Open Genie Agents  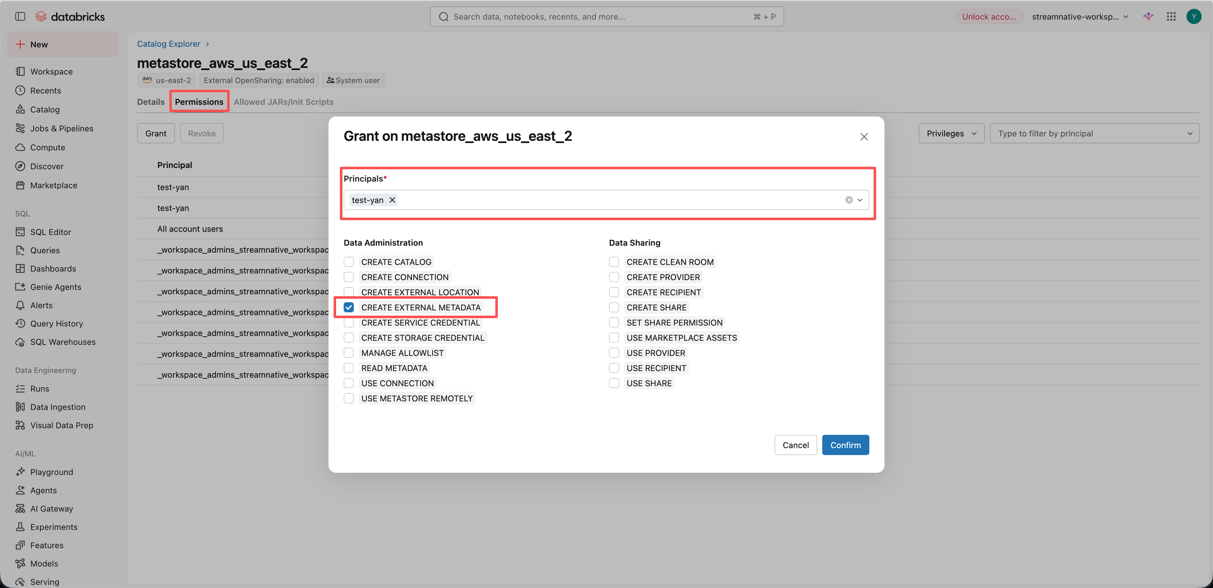click(x=56, y=287)
